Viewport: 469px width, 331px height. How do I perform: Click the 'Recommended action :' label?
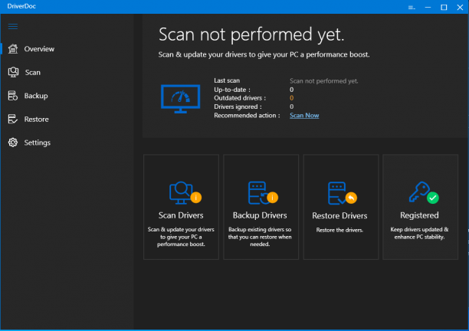pos(247,116)
